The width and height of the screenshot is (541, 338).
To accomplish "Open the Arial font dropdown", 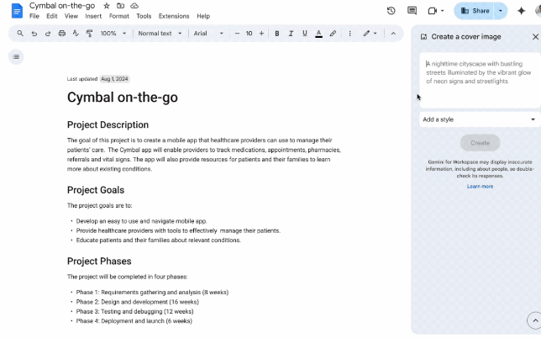I will [208, 34].
